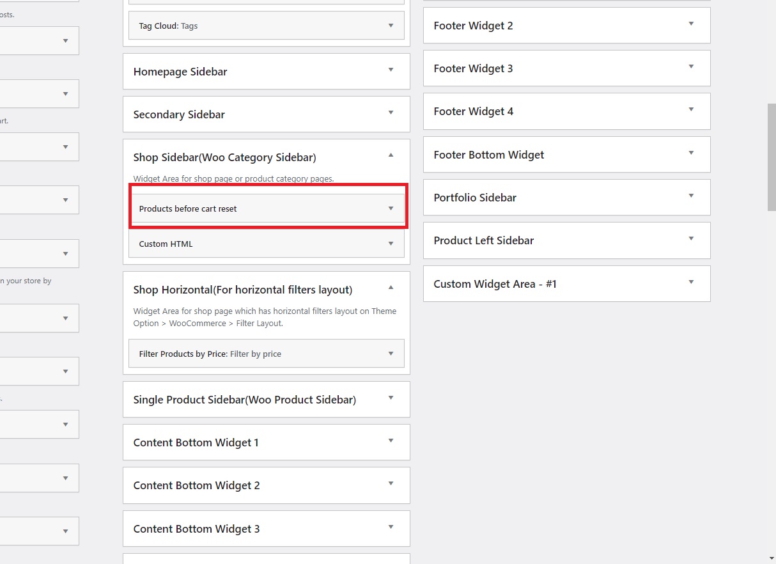Open the Product Left Sidebar panel
776x564 pixels.
point(566,240)
